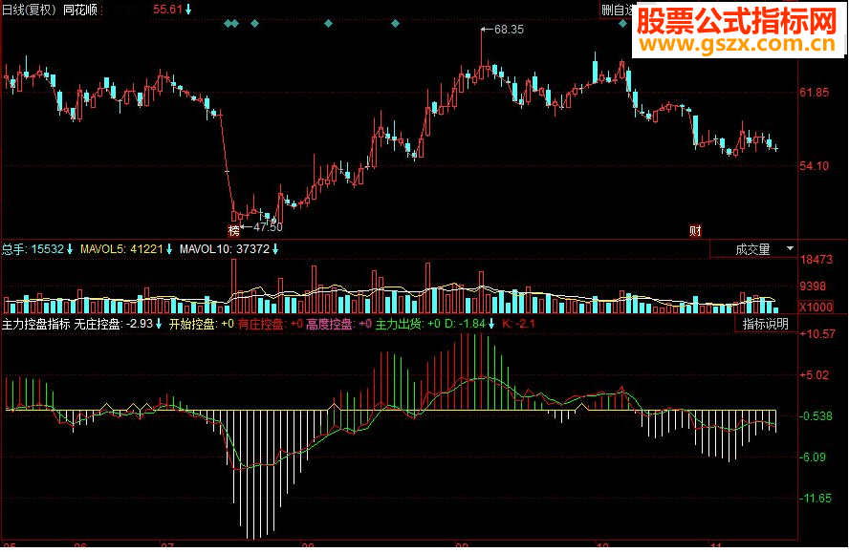Click the 删自选 button at top right
Screen dimensions: 849x552
tap(617, 10)
